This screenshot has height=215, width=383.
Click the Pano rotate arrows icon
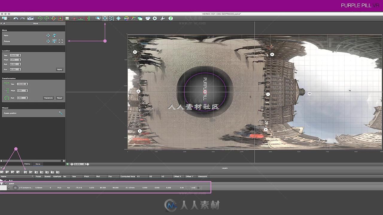point(54,36)
